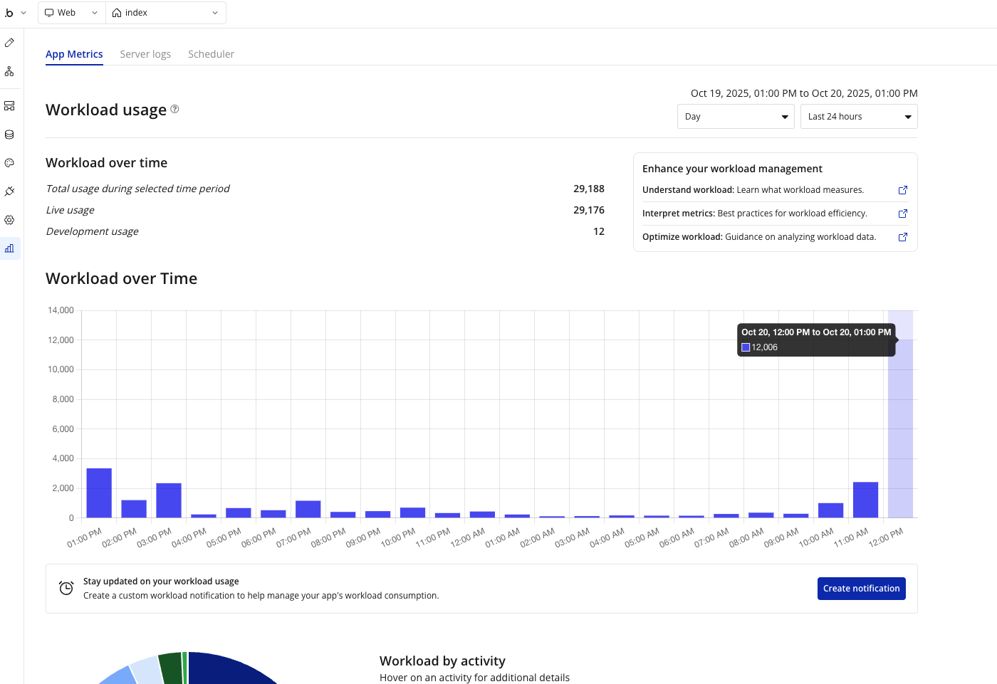The height and width of the screenshot is (684, 997).
Task: Click the Workload by activity heading
Action: coord(442,661)
